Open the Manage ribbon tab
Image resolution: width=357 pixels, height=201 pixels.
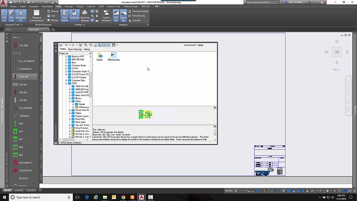coord(69,6)
